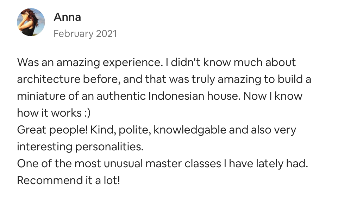Click the text "Recommend it a lot!"

tap(69, 181)
